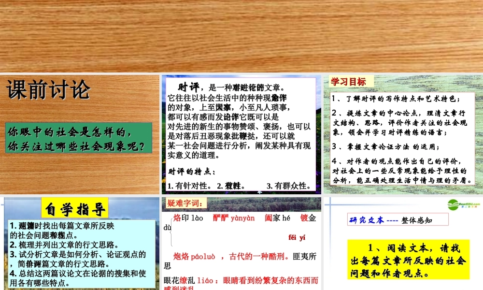Click objective 1、了解时评的写作特点和艺术特色
The height and width of the screenshot is (290, 483).
[x=396, y=99]
